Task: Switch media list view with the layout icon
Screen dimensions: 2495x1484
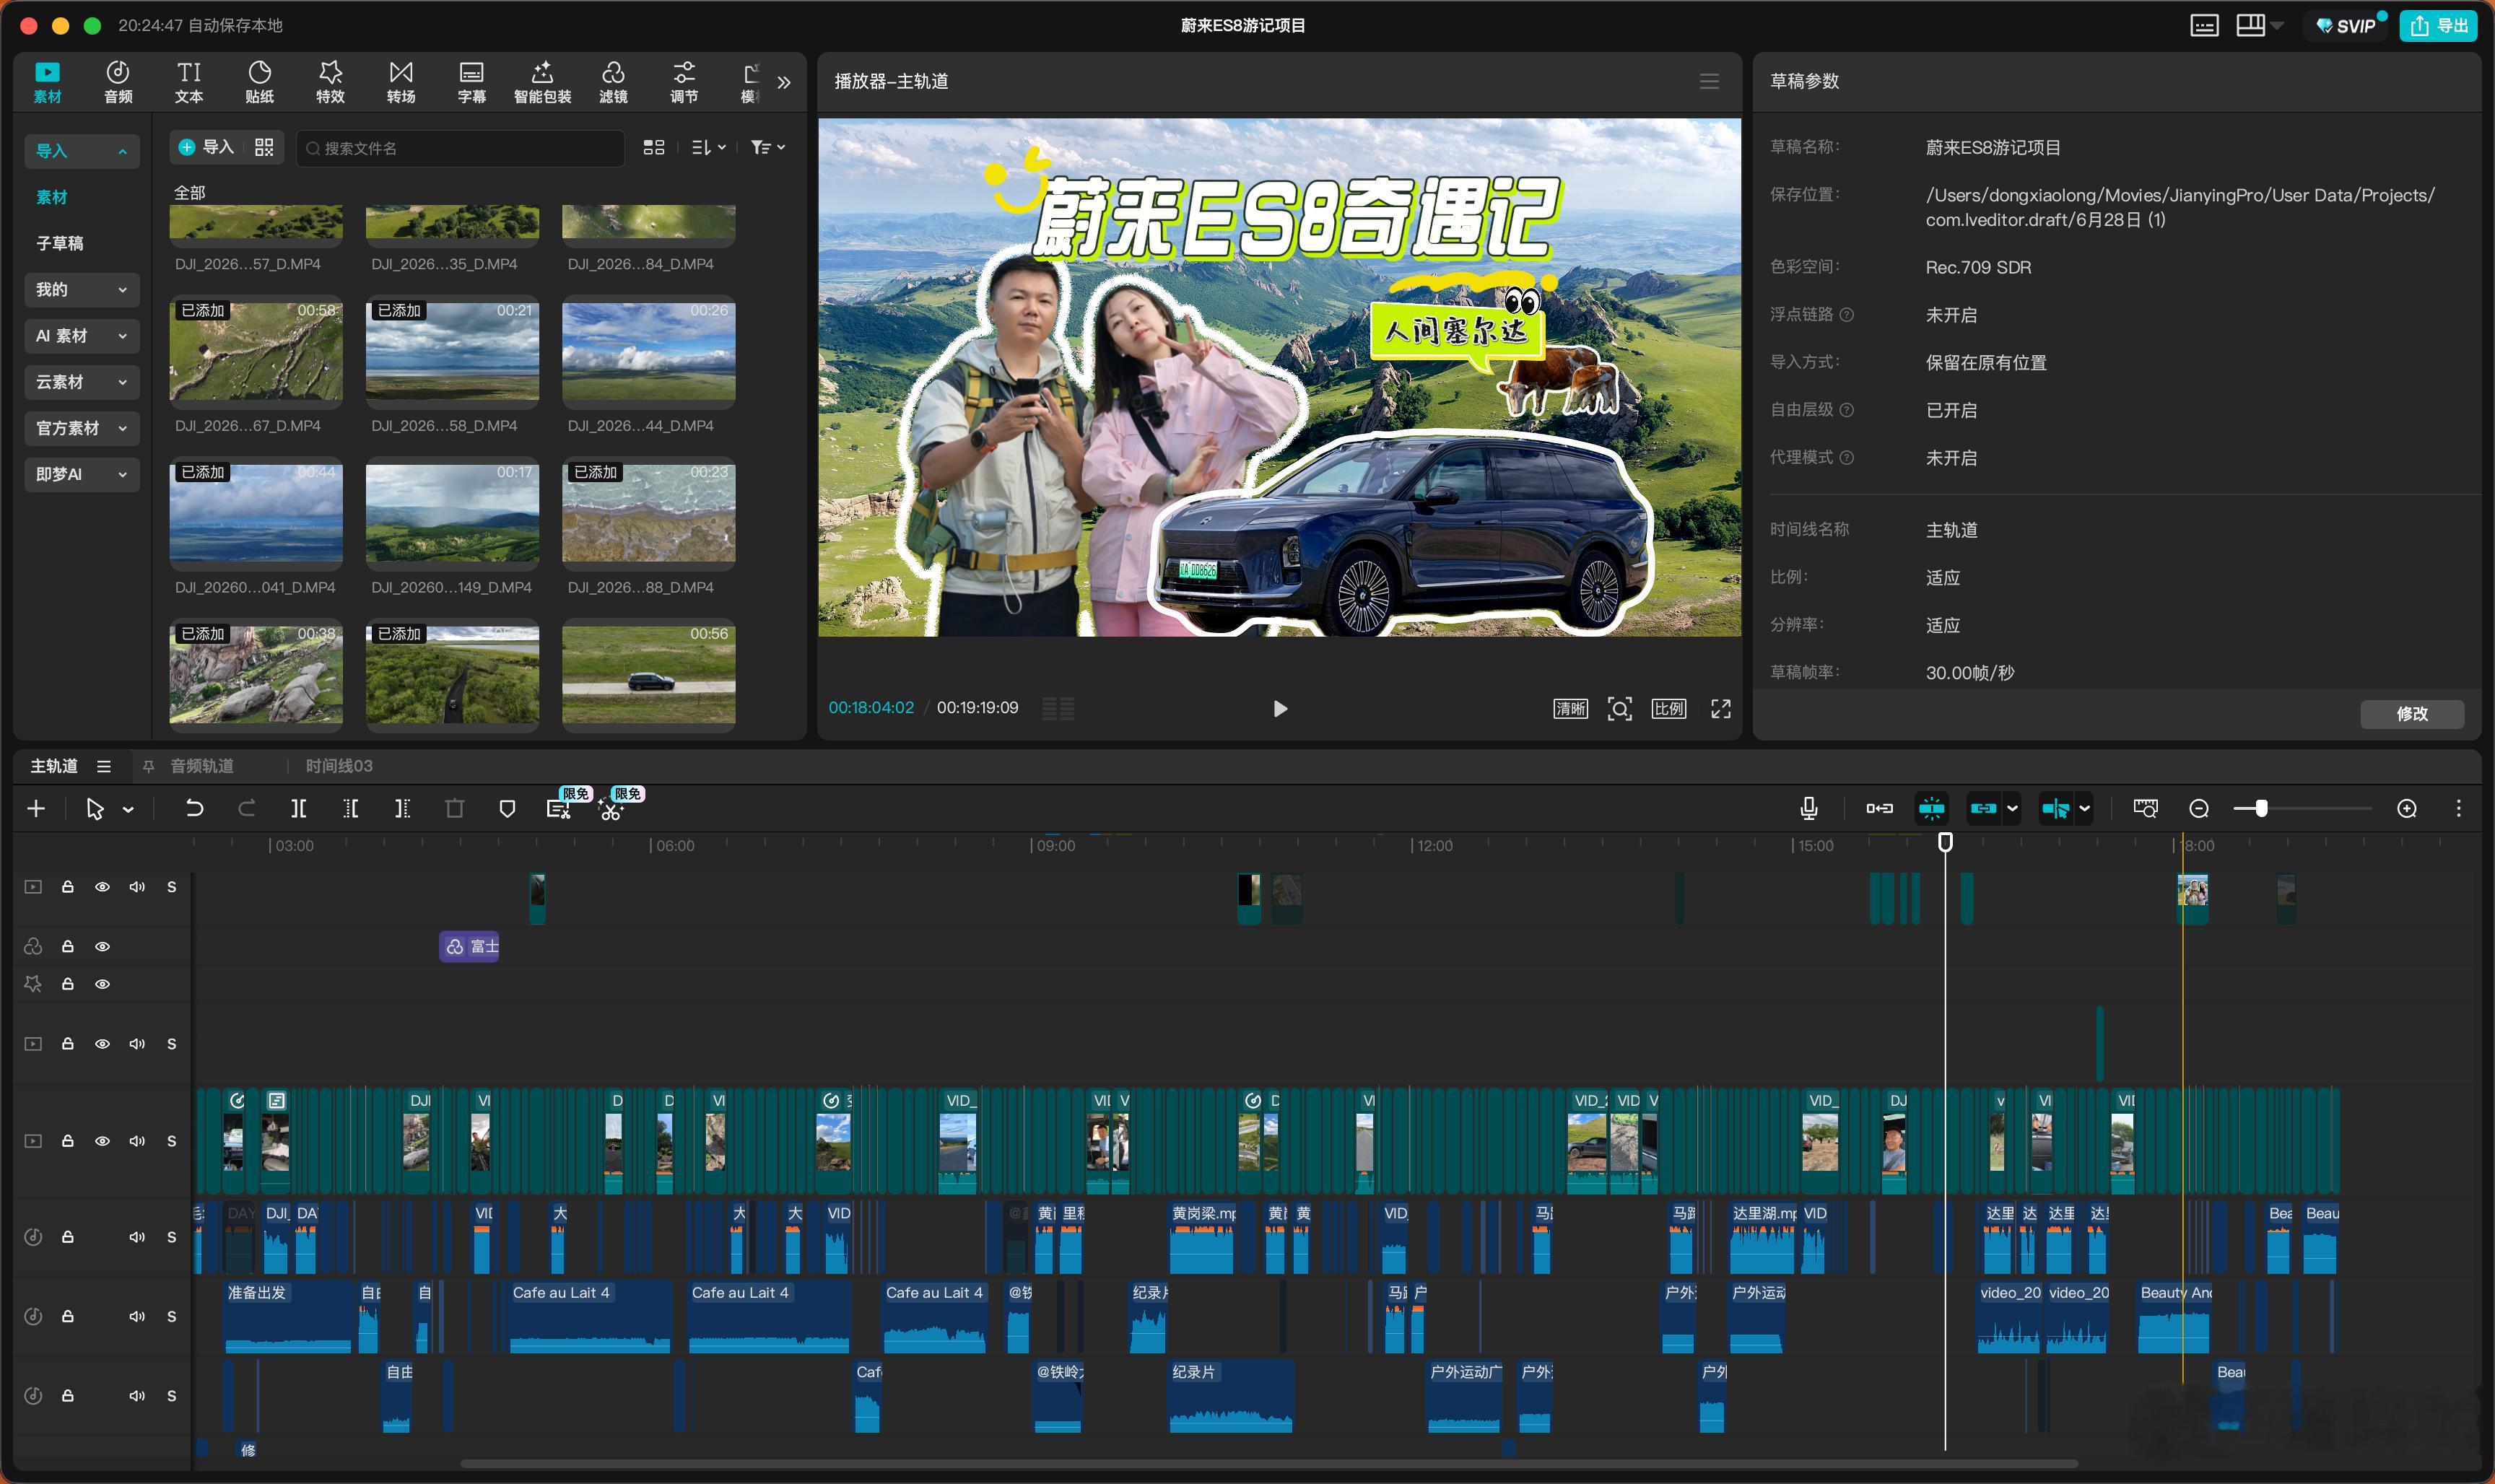Action: click(x=653, y=147)
